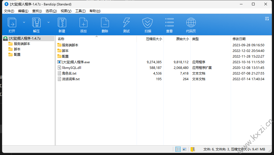Click the Bandizip title bar app icon
Screen dimensions: 274x155
pyautogui.click(x=6, y=4)
